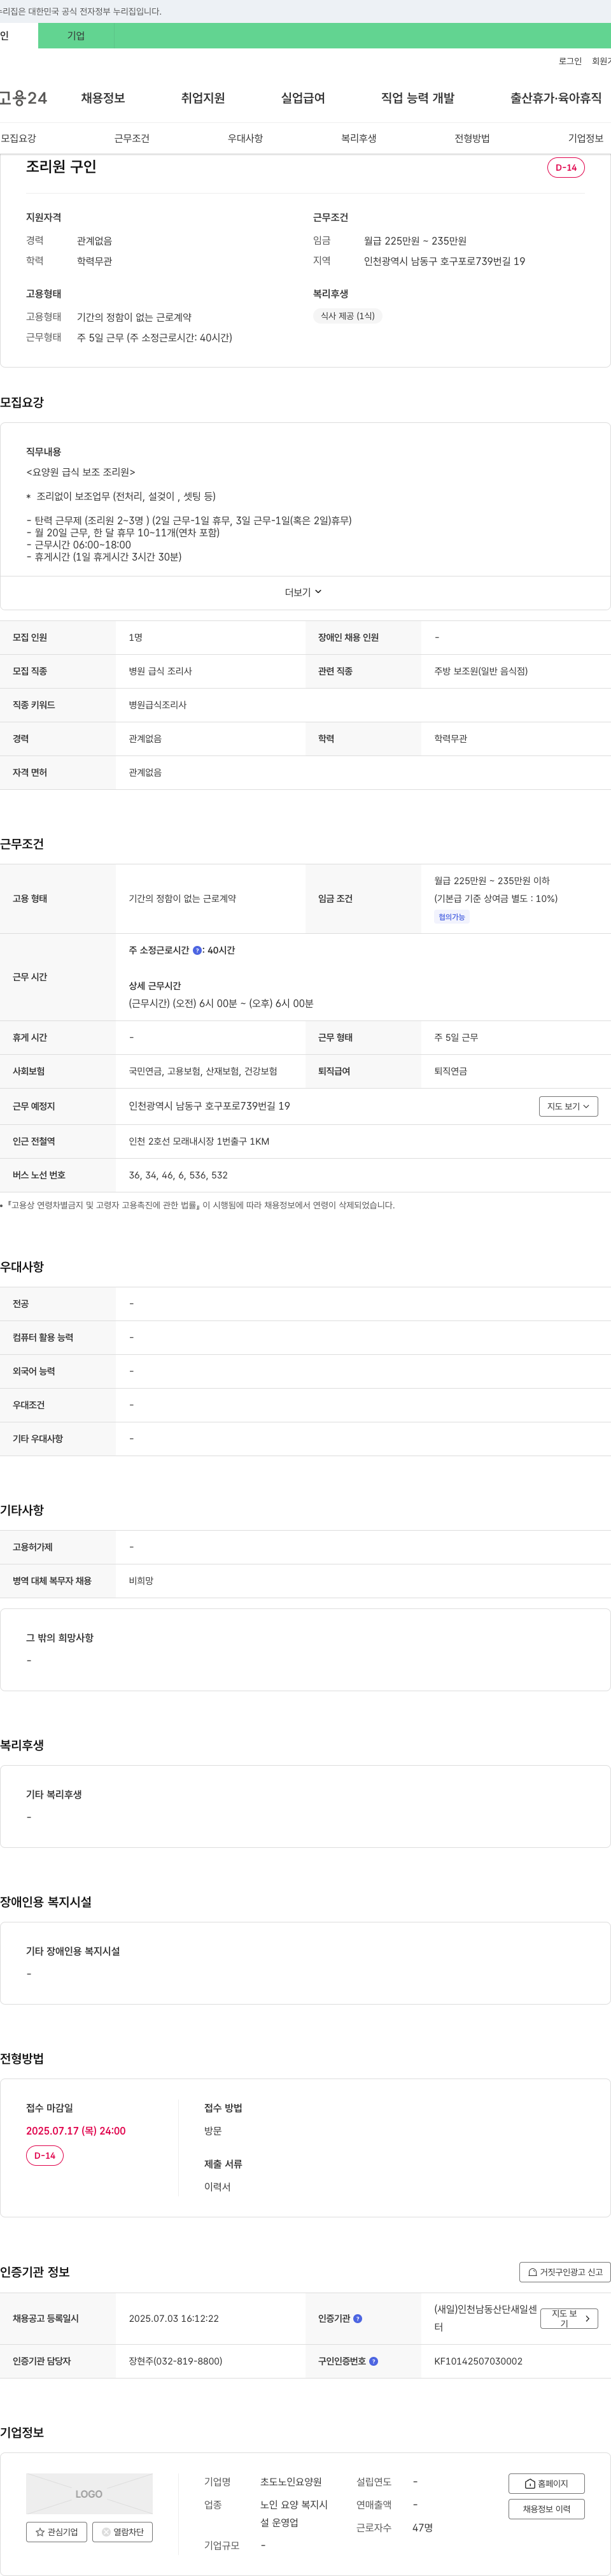The width and height of the screenshot is (611, 2576).
Task: Click the 방문 application method text
Action: coord(213,2131)
